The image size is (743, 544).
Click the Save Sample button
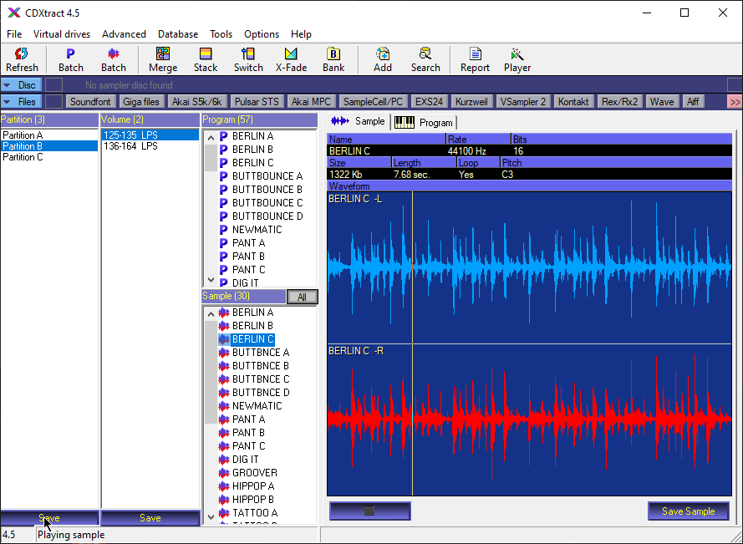[688, 511]
